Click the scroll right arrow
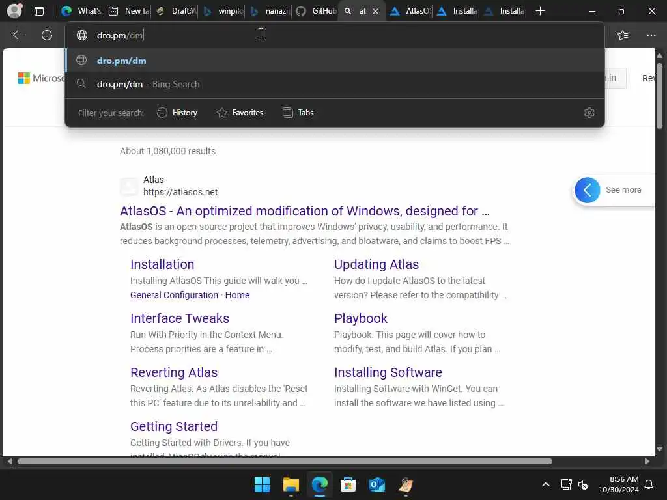Viewport: 667px width, 500px height. click(x=647, y=462)
